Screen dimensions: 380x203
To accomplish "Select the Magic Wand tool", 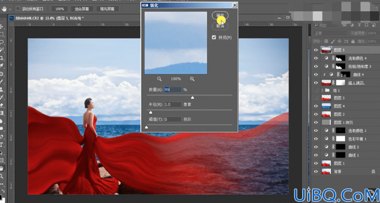I will 2,50.
